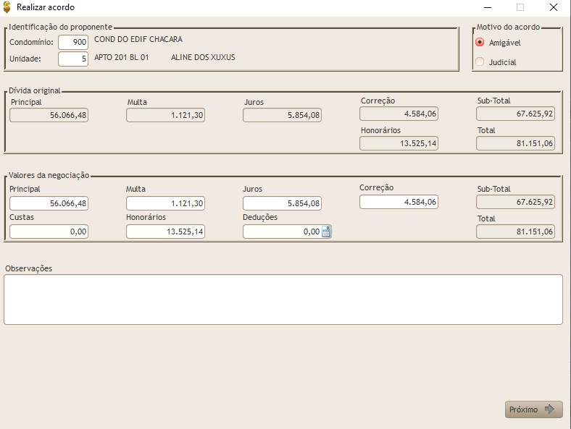Click the original debt Total field
The height and width of the screenshot is (429, 571).
pos(516,143)
